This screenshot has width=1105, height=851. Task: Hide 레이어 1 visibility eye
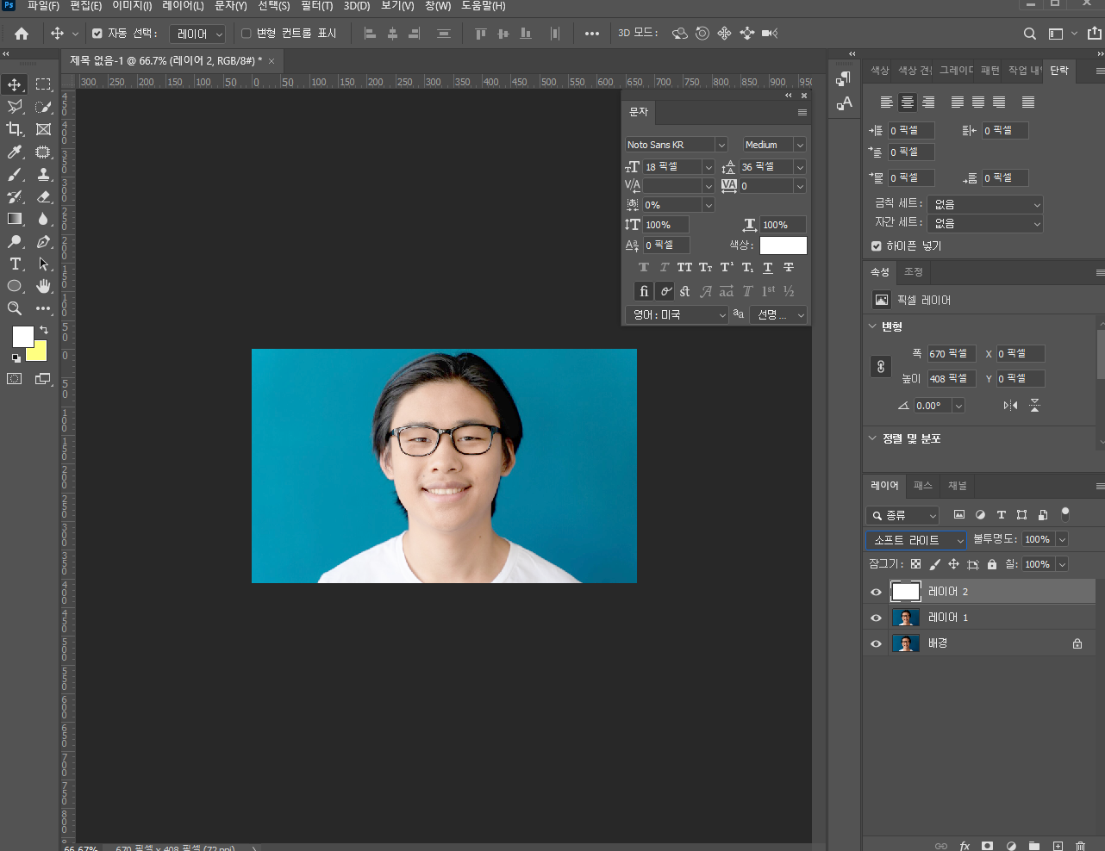877,618
